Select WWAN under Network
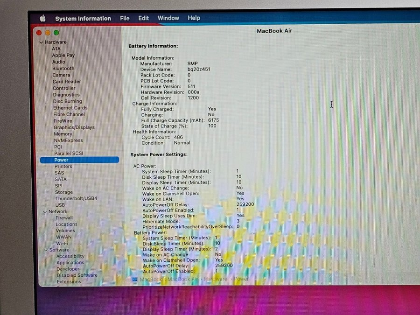 [x=64, y=237]
